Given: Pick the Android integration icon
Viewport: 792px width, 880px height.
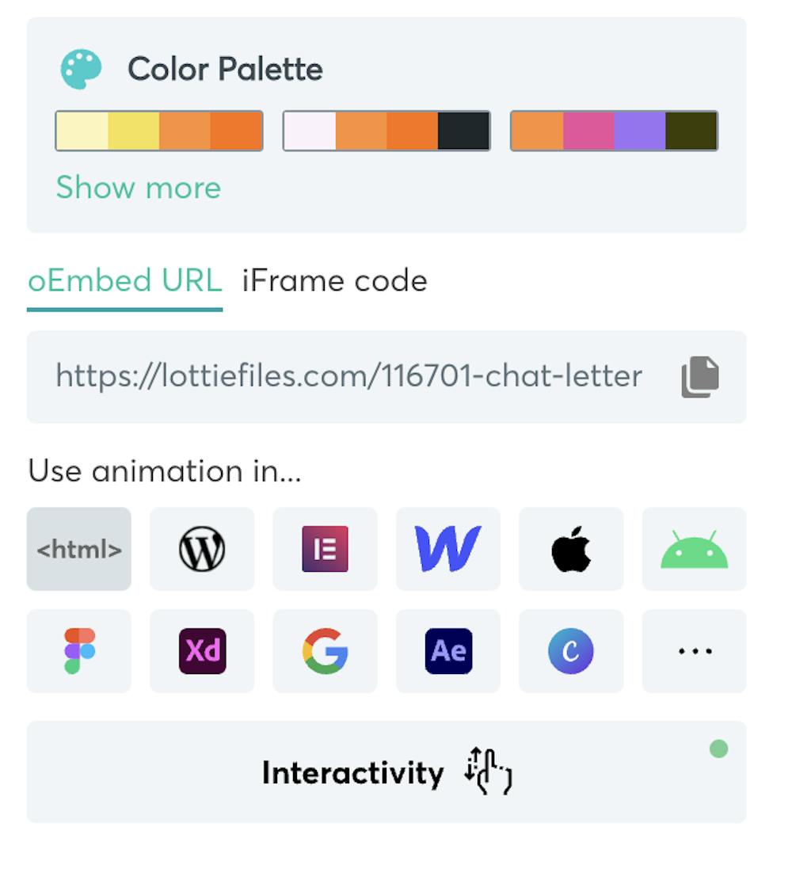Looking at the screenshot, I should [694, 549].
